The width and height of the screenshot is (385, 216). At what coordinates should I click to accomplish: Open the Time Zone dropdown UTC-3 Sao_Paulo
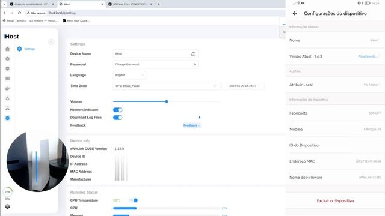(166, 86)
